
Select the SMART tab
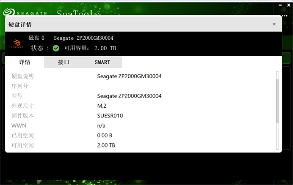[102, 62]
